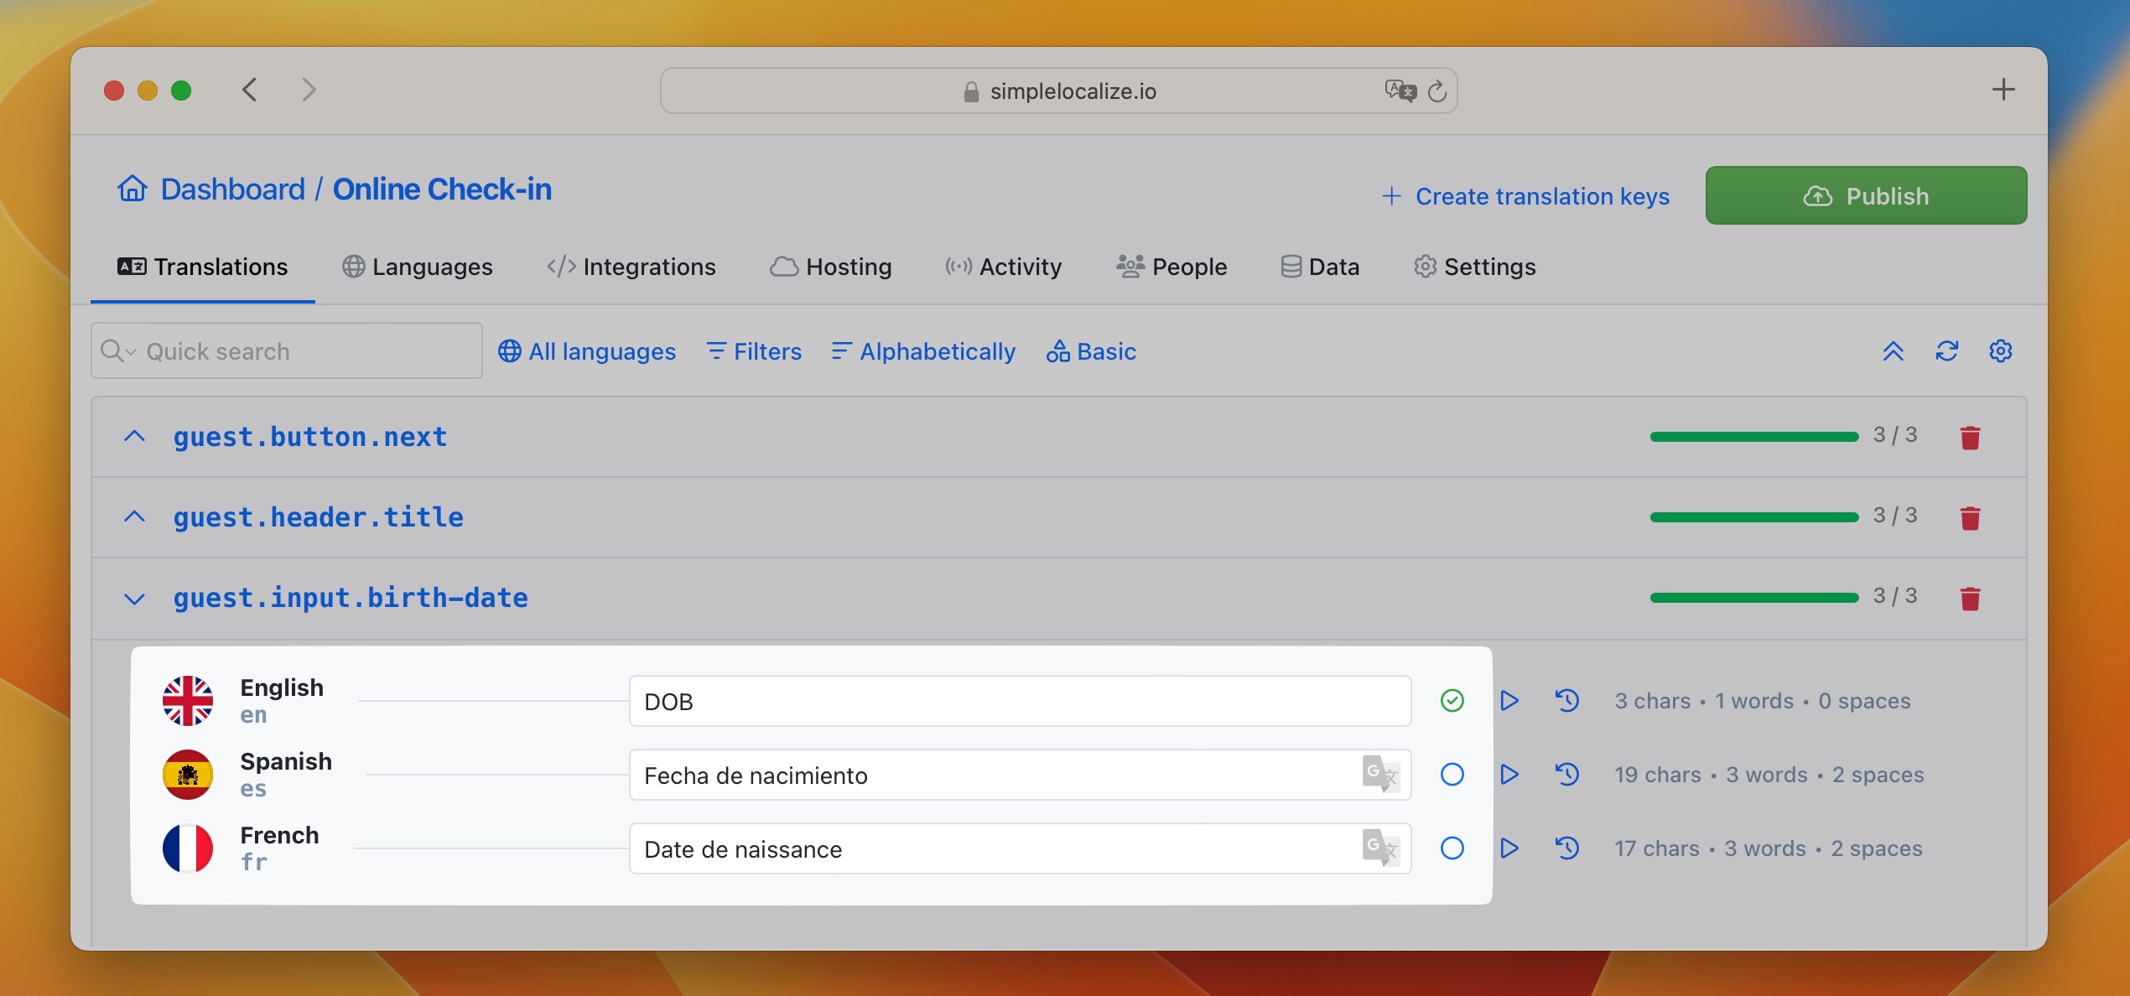Click the play icon for Spanish translation
Viewport: 2130px width, 996px height.
point(1510,775)
